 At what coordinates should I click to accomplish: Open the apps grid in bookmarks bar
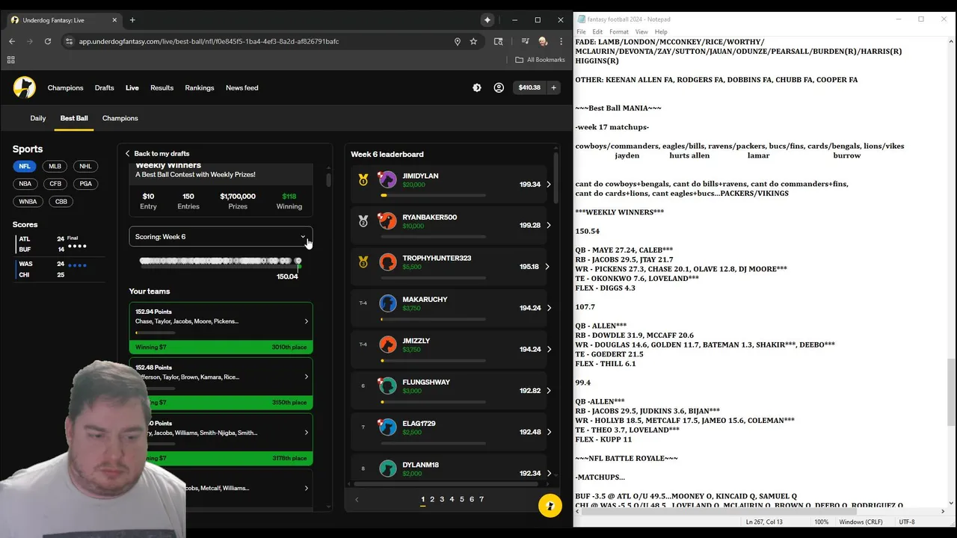11,60
